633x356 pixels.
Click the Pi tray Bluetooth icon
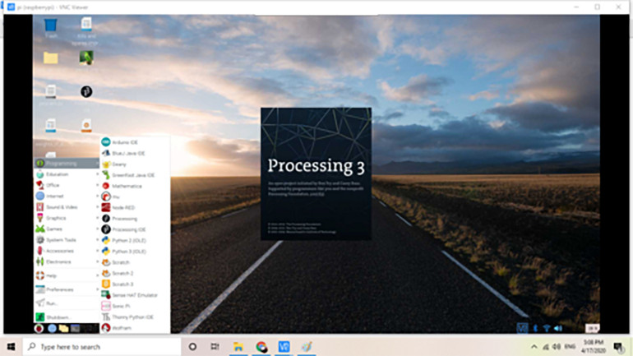click(536, 328)
